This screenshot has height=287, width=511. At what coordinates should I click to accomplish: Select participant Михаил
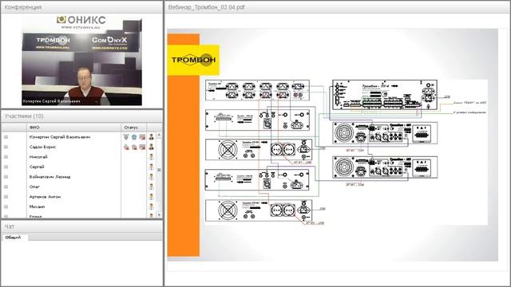[38, 206]
